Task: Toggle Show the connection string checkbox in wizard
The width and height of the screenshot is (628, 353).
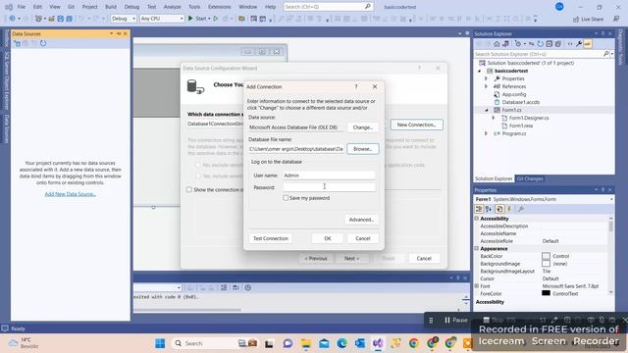Action: pos(189,189)
